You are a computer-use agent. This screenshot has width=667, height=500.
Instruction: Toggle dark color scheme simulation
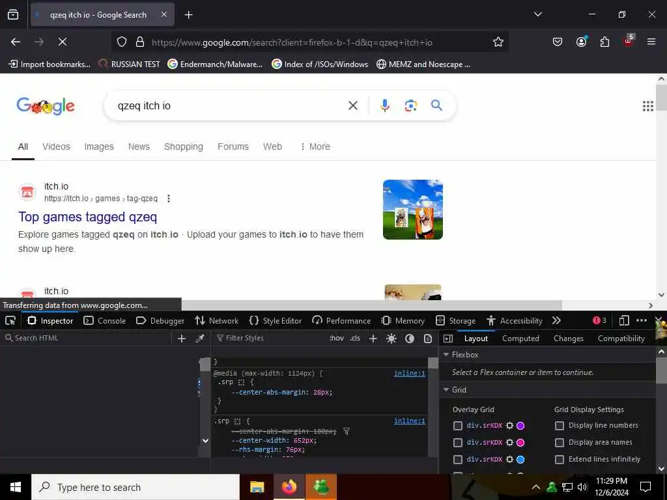(x=410, y=339)
